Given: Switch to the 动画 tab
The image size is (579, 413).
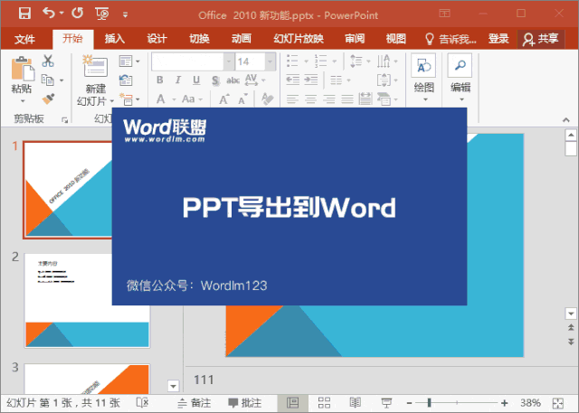Looking at the screenshot, I should 242,38.
